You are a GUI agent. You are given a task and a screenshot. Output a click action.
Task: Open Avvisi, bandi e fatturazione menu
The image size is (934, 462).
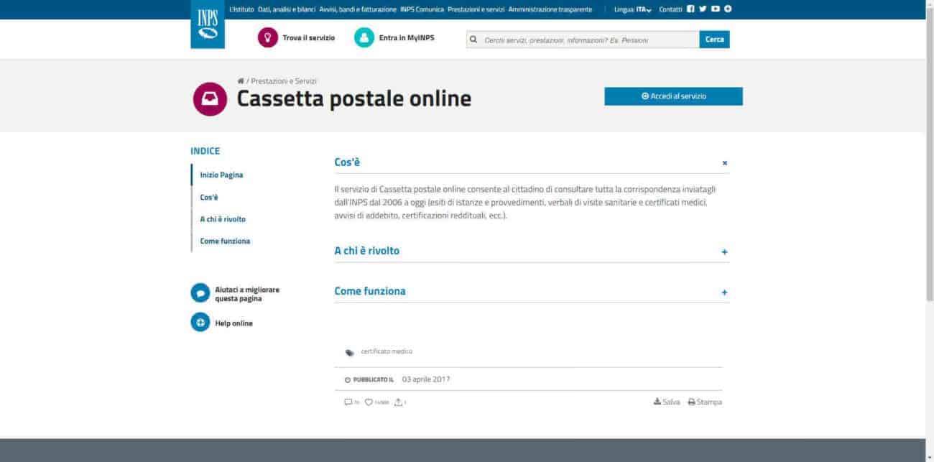tap(358, 9)
